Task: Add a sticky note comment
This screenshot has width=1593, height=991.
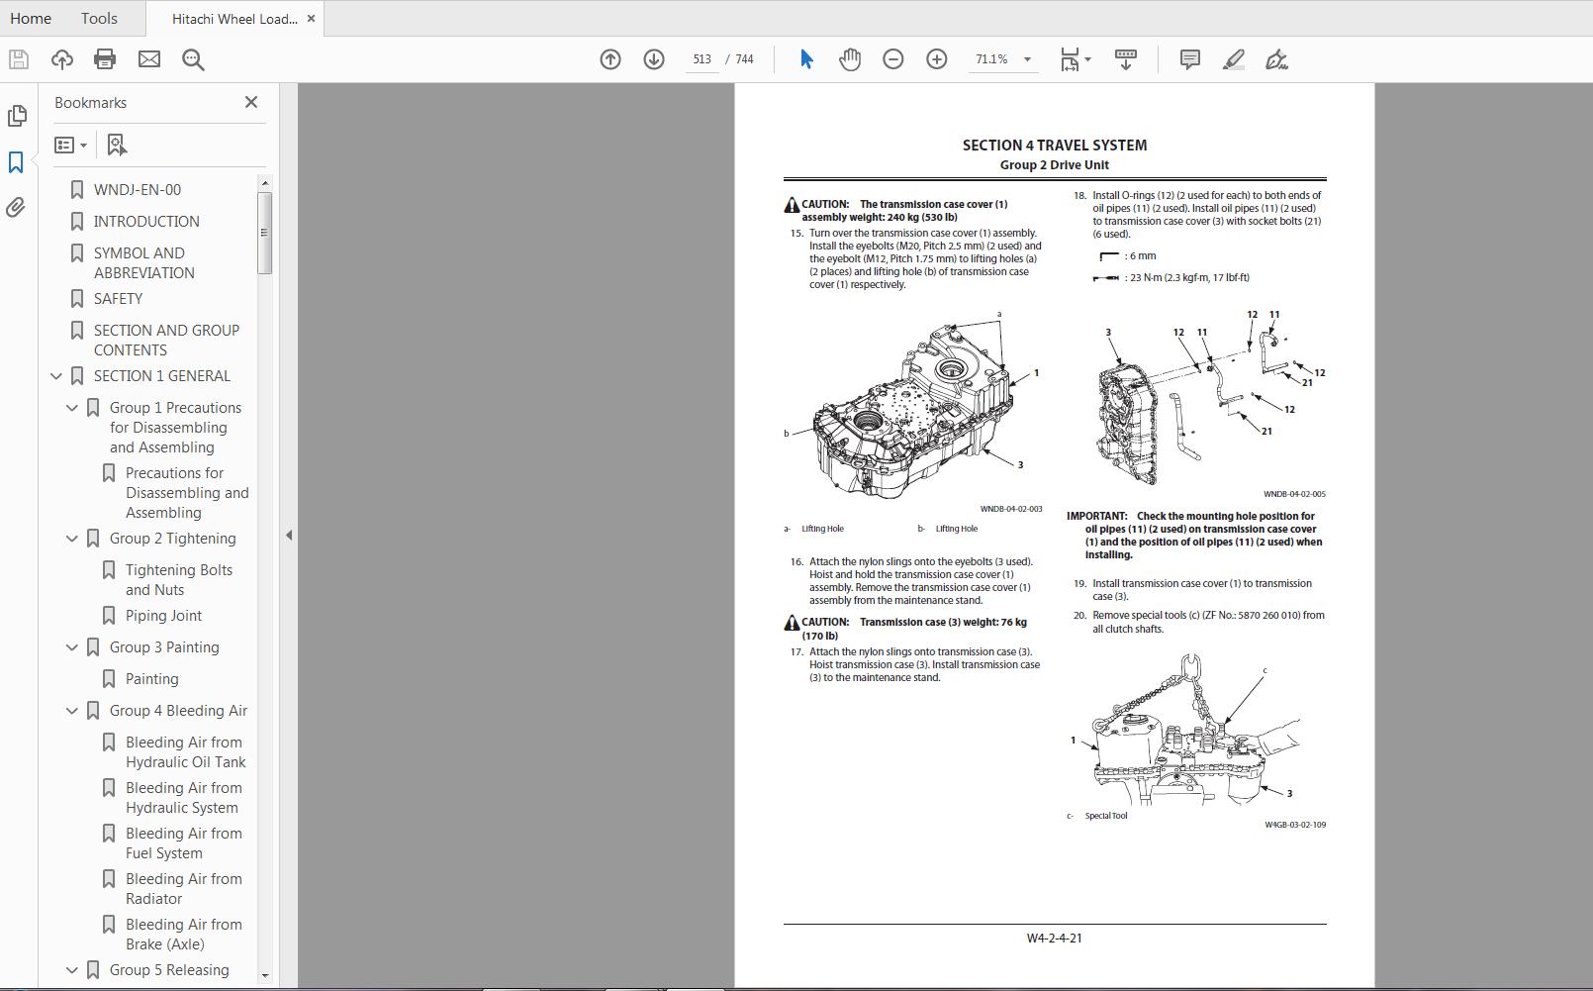Action: 1187,59
